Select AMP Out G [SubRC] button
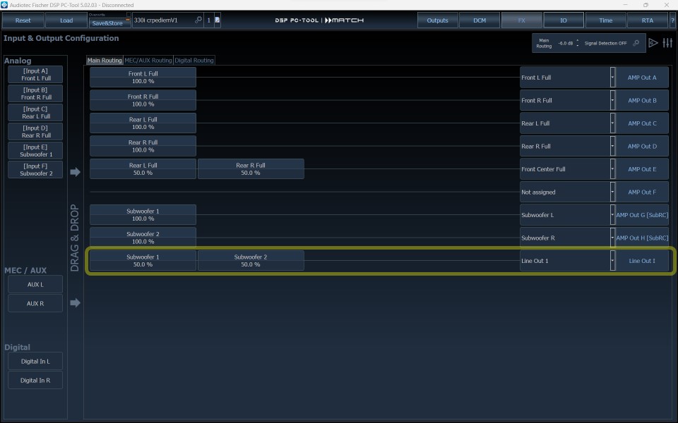This screenshot has width=678, height=423. pyautogui.click(x=642, y=214)
